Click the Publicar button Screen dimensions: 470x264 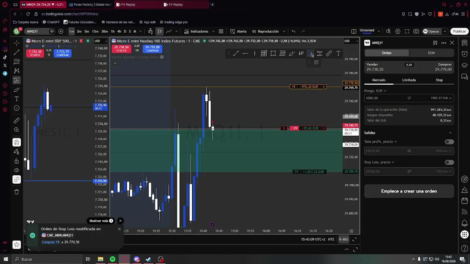click(459, 32)
